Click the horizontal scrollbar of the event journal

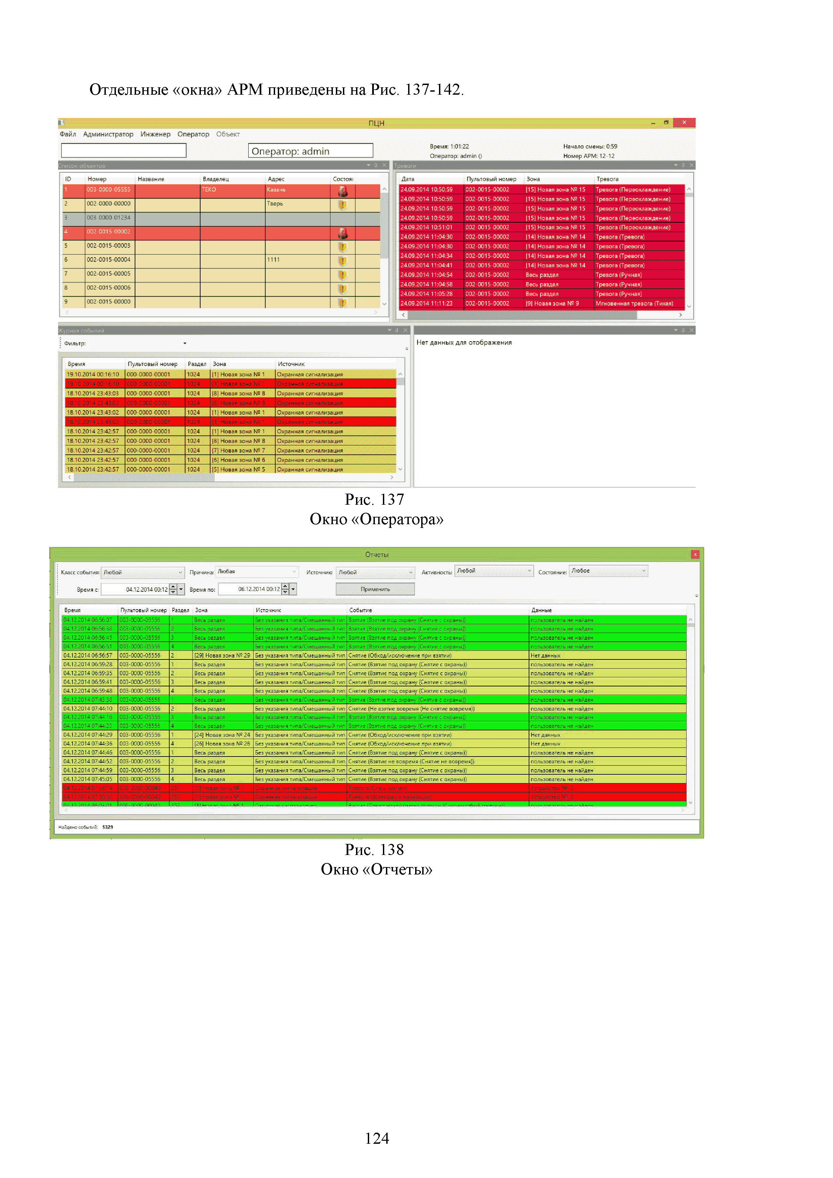point(230,477)
